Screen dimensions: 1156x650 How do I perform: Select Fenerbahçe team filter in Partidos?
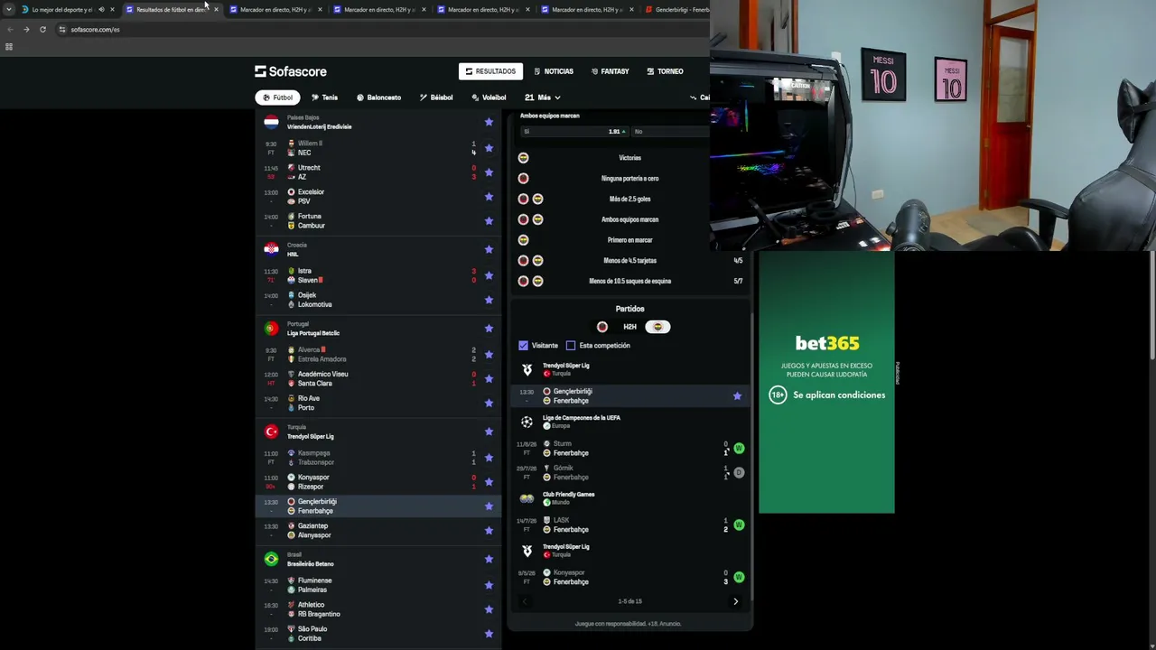(657, 327)
